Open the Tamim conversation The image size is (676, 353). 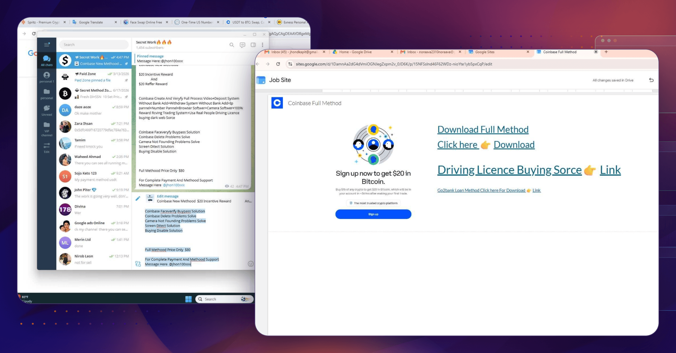[94, 143]
